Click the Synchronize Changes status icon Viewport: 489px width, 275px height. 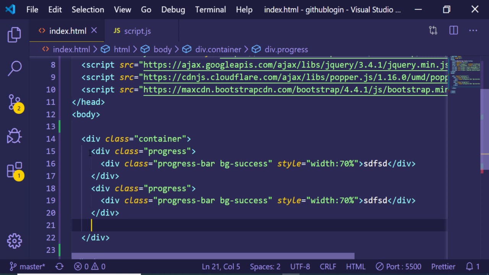click(x=59, y=267)
